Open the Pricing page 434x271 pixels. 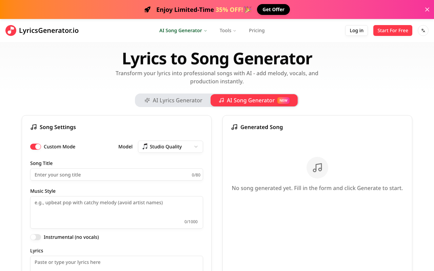point(257,30)
